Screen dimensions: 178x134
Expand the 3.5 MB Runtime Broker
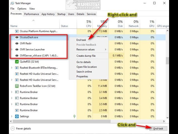tap(12, 104)
